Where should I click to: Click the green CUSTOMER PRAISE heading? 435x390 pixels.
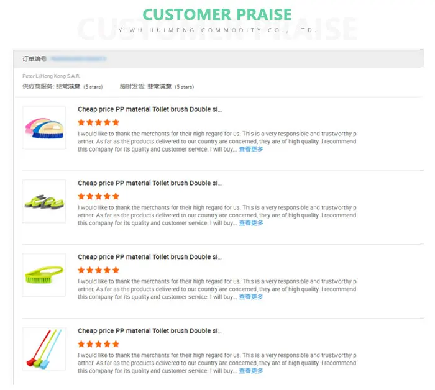point(217,14)
